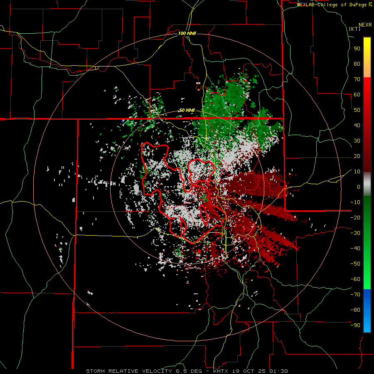Click the -30 scale value
This screenshot has height=374, width=374.
[355, 233]
